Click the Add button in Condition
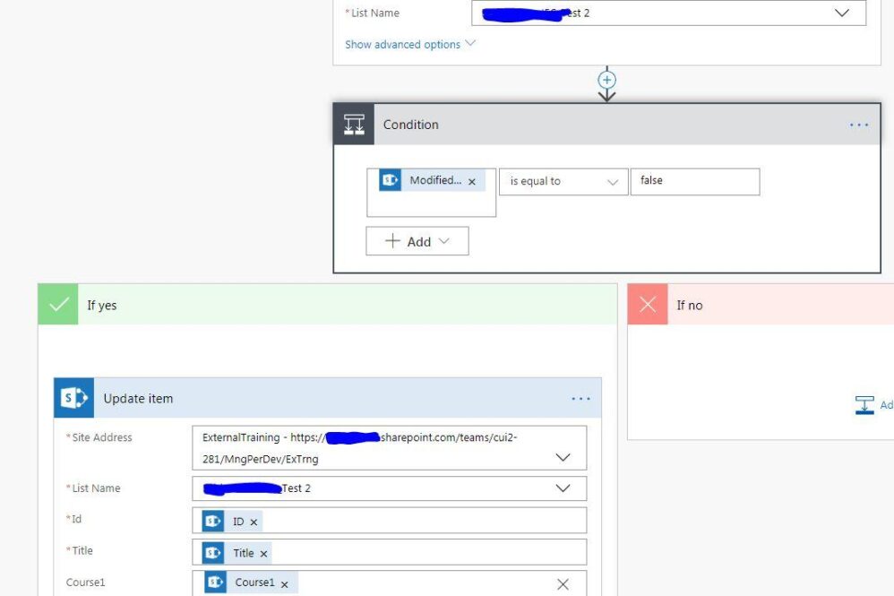This screenshot has width=894, height=596. (x=417, y=241)
